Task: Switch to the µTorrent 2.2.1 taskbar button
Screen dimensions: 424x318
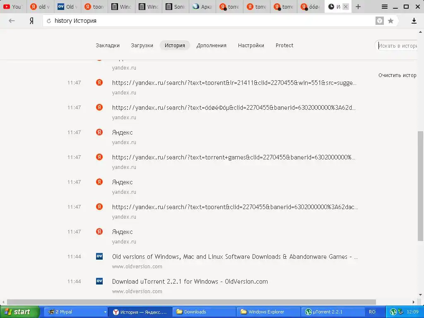Action: point(332,312)
